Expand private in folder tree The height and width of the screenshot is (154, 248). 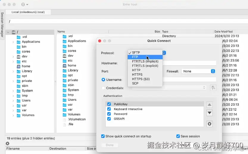point(13,81)
